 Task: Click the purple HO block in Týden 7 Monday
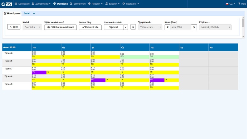pyautogui.click(x=39, y=72)
